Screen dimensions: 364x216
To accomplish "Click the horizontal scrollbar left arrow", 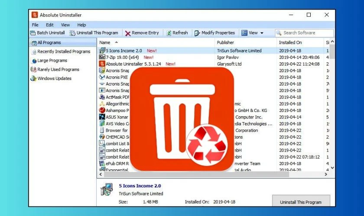I will tap(101, 175).
